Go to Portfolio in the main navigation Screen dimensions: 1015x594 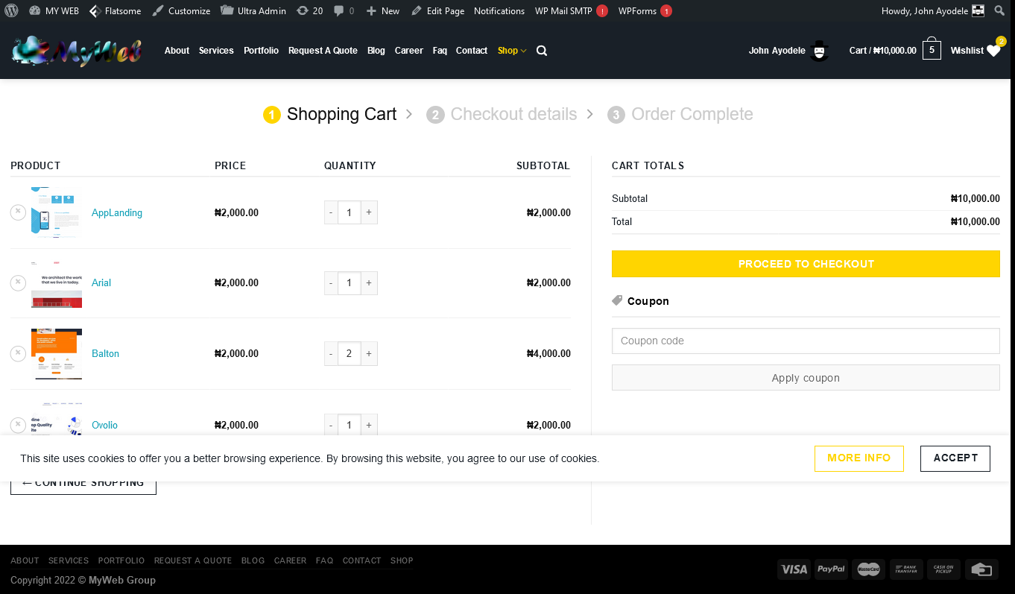click(x=261, y=51)
